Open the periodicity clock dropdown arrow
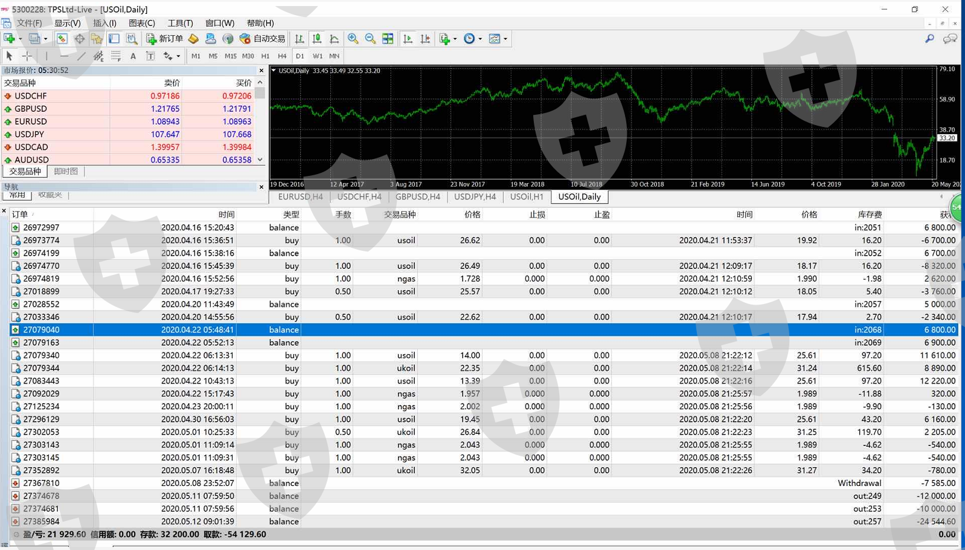The height and width of the screenshot is (550, 965). [x=481, y=39]
